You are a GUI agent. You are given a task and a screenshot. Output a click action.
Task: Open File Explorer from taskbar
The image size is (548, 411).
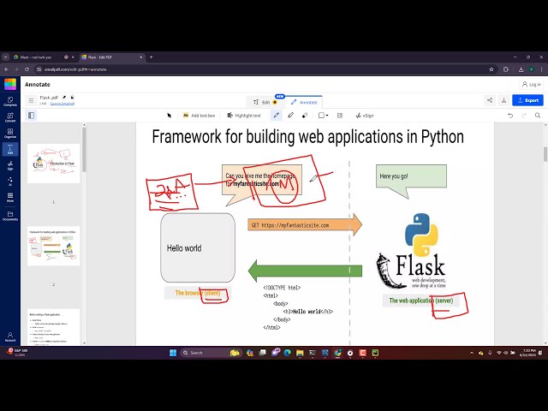click(x=300, y=353)
